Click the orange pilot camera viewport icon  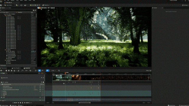[x=40, y=8]
